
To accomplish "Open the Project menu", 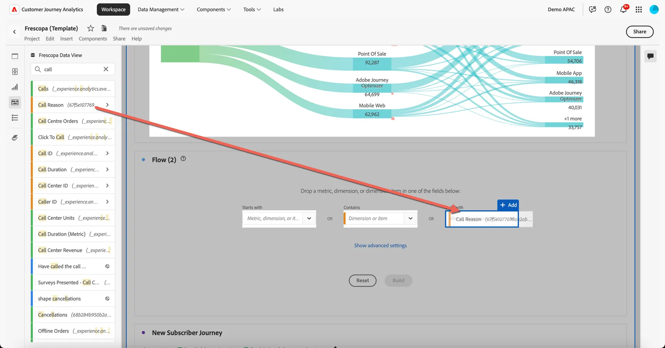I will click(32, 38).
